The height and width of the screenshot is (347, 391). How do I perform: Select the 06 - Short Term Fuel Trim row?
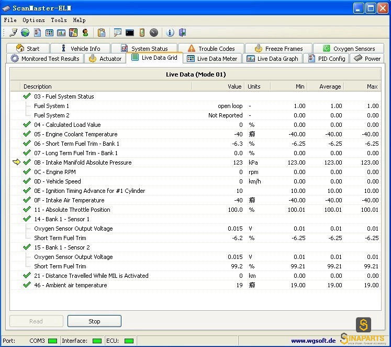[196, 144]
